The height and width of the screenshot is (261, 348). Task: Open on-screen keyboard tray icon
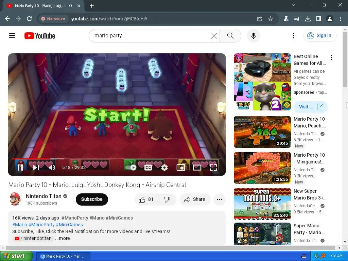pyautogui.click(x=304, y=256)
